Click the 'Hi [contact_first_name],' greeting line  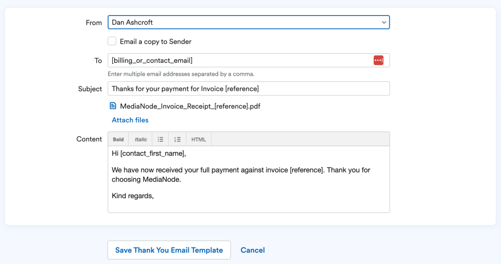point(149,154)
